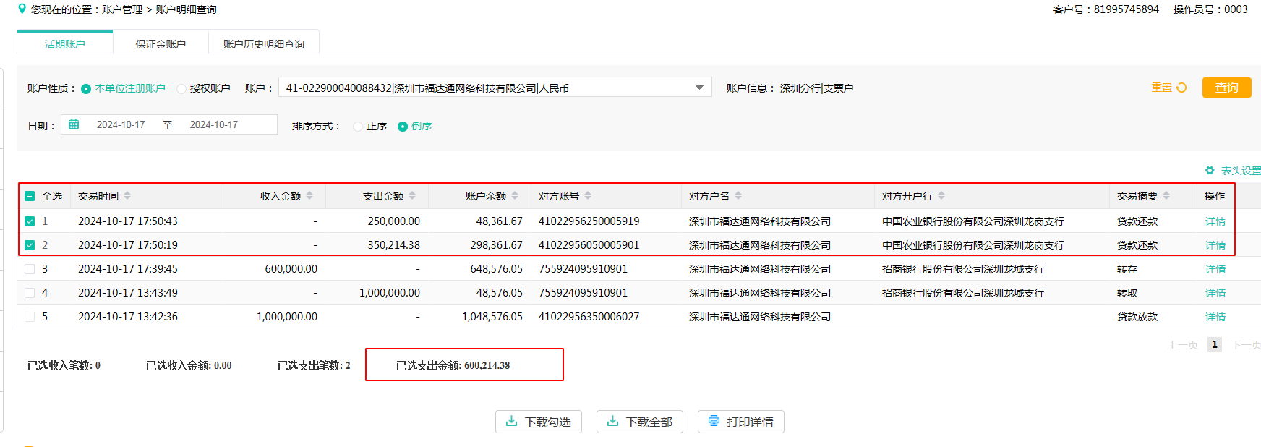Image resolution: width=1261 pixels, height=447 pixels.
Task: Click the 查询 query button
Action: point(1226,88)
